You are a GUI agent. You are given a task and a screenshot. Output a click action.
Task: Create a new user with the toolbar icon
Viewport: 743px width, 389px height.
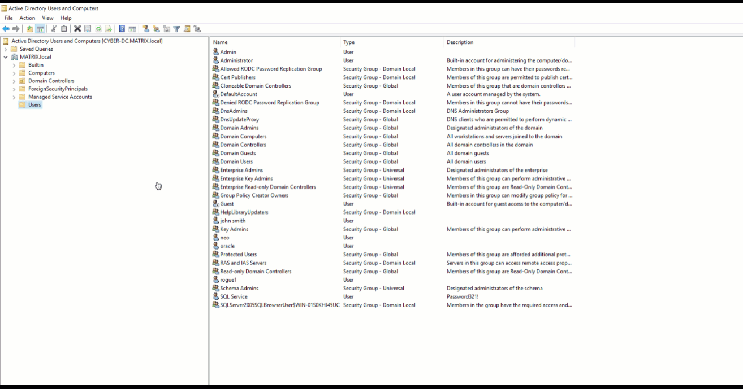tap(146, 29)
